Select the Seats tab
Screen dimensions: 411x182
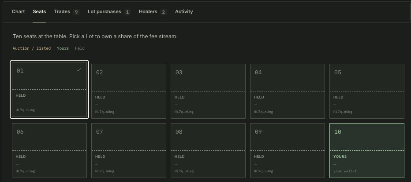coord(39,11)
